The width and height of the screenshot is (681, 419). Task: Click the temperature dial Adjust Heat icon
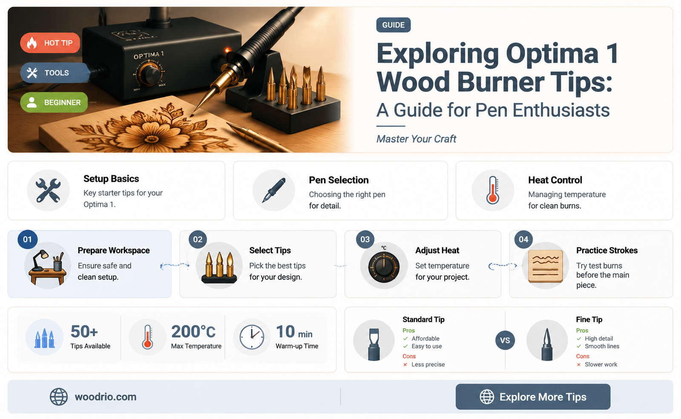click(384, 266)
